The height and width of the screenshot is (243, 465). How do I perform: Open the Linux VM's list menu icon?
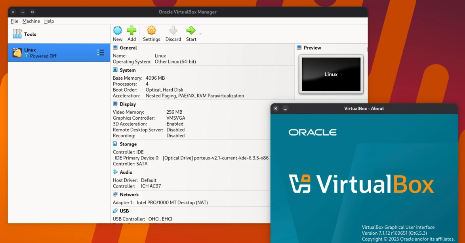point(101,53)
